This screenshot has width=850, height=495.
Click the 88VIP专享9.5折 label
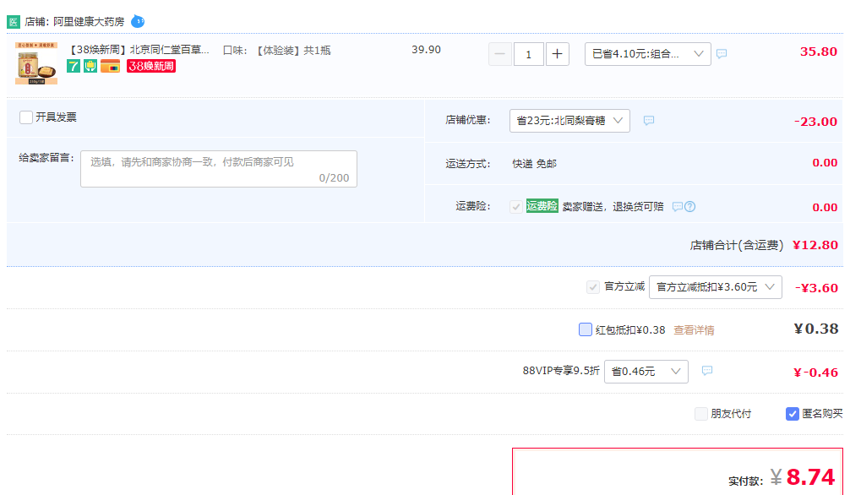coord(561,370)
